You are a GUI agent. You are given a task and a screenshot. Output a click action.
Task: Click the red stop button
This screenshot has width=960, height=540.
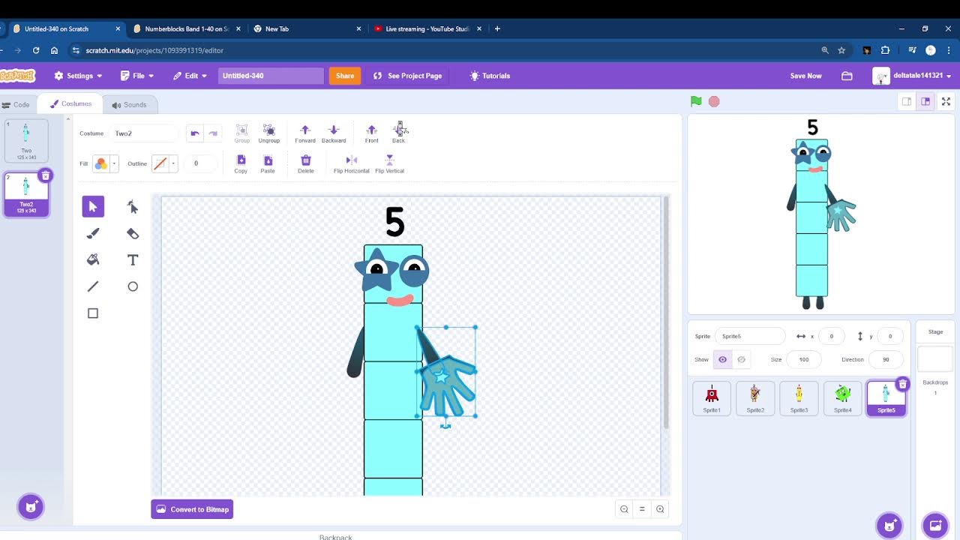click(714, 101)
